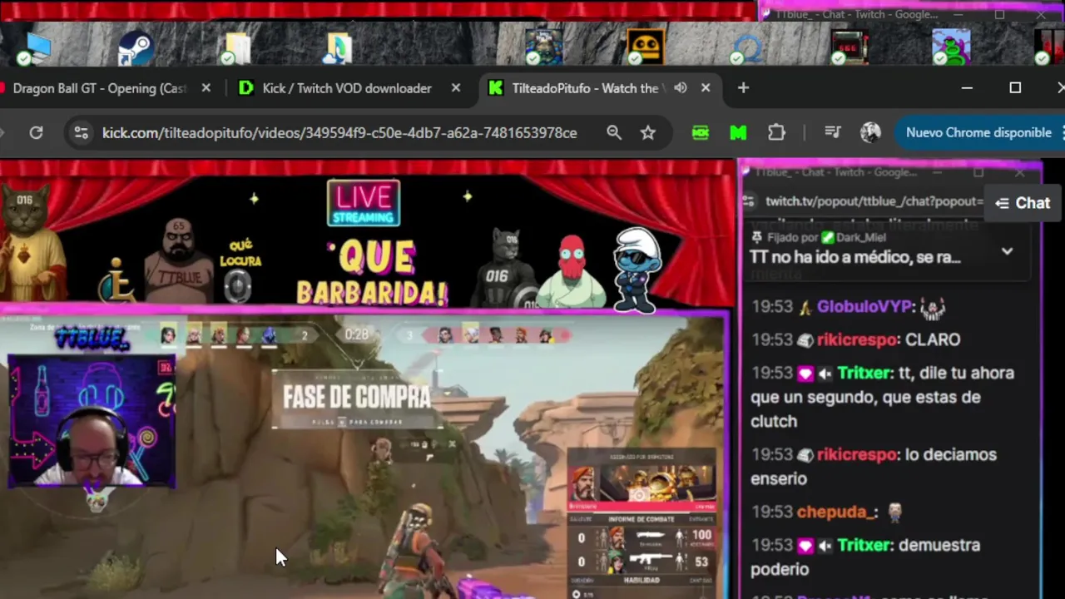Open the game character desktop icon right of cloud icon
Viewport: 1065px width, 599px height.
(543, 47)
